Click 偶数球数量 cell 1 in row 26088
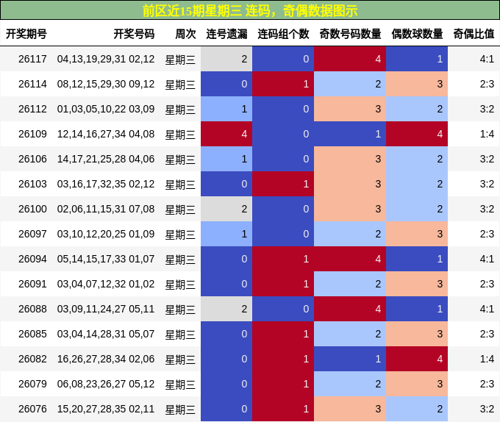 [x=417, y=309]
